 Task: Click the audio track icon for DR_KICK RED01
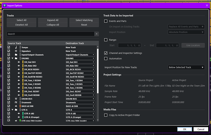19,69
